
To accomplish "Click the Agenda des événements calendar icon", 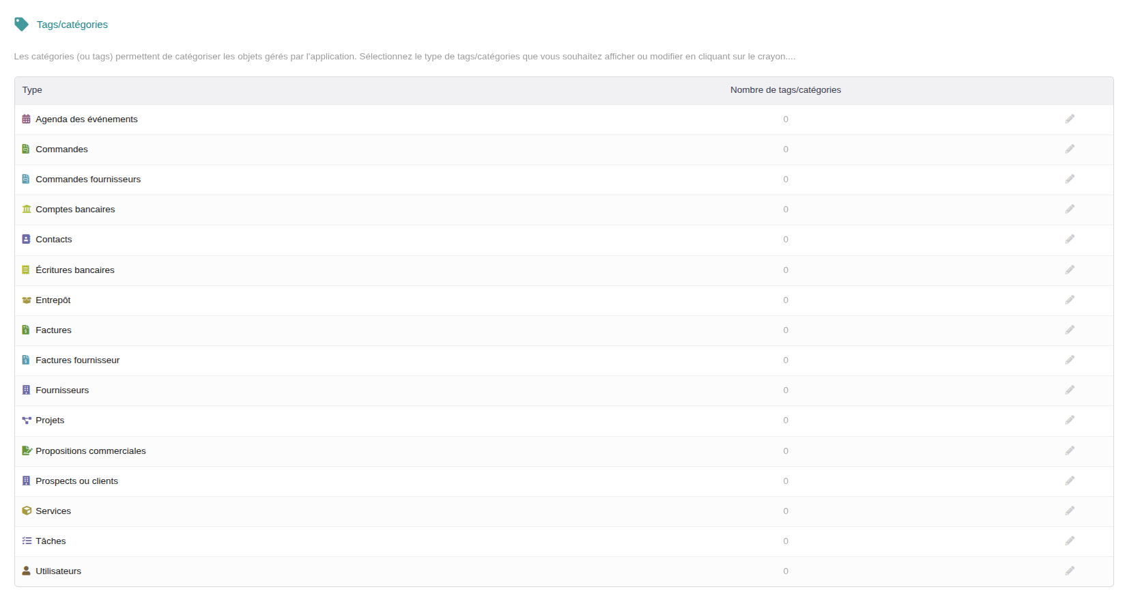I will (x=26, y=119).
